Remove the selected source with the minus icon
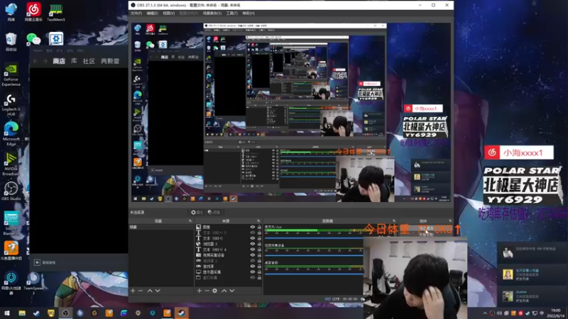Screen dimensions: 568x319 pyautogui.click(x=207, y=291)
